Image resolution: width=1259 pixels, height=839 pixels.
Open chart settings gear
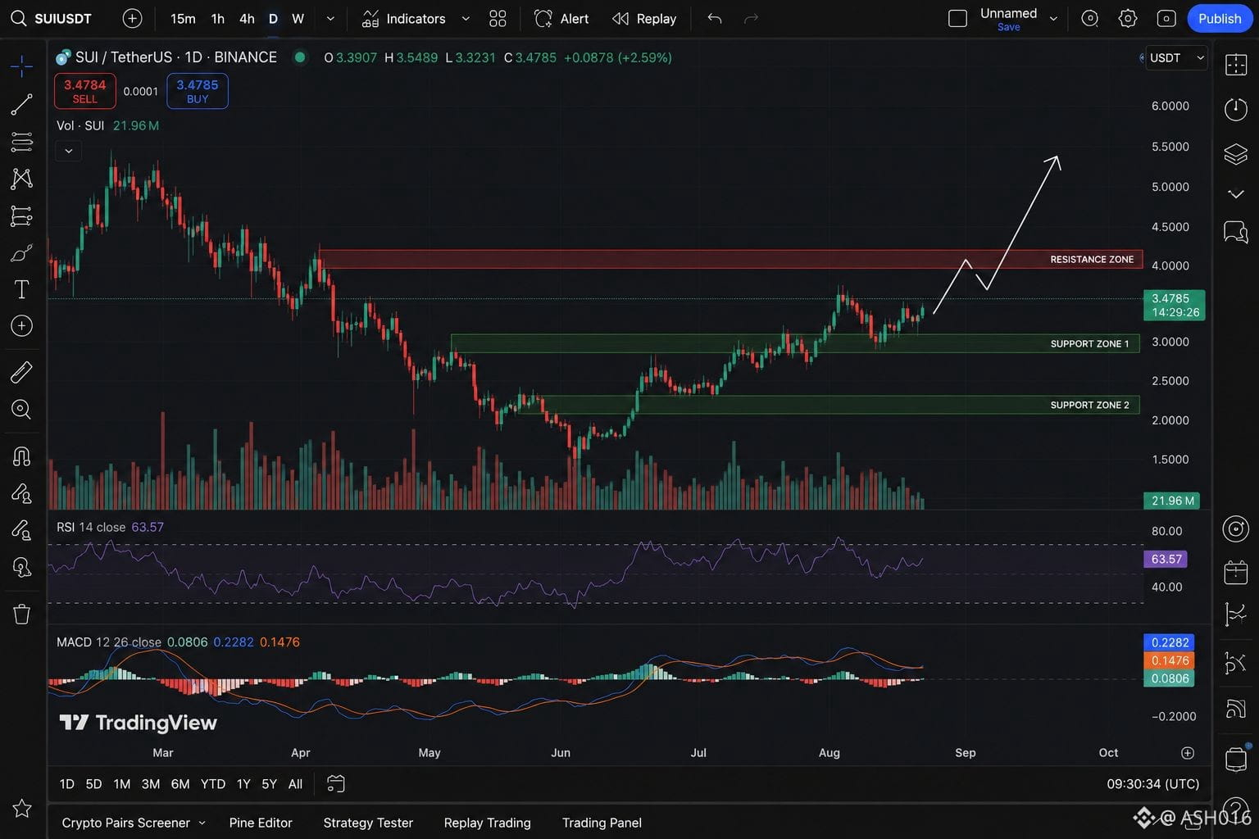[1128, 19]
